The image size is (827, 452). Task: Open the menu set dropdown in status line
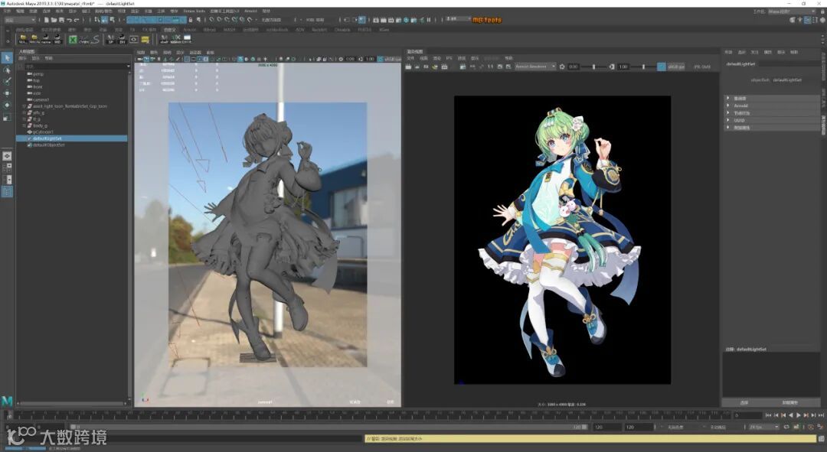tap(20, 20)
